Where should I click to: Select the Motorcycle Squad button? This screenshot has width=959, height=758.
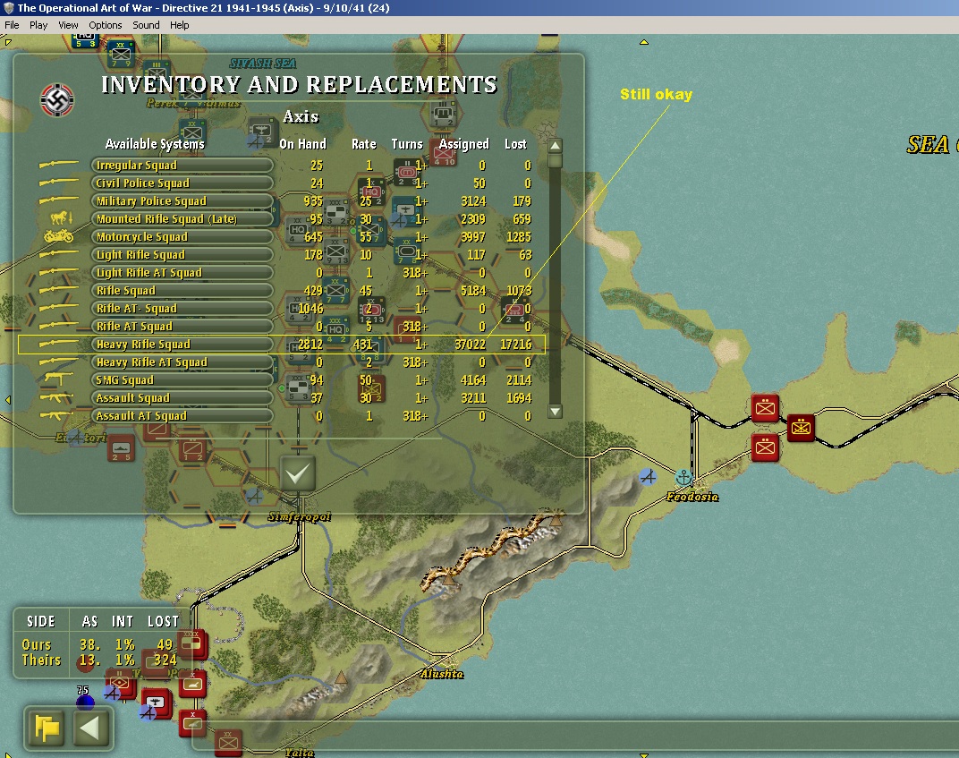click(x=182, y=237)
